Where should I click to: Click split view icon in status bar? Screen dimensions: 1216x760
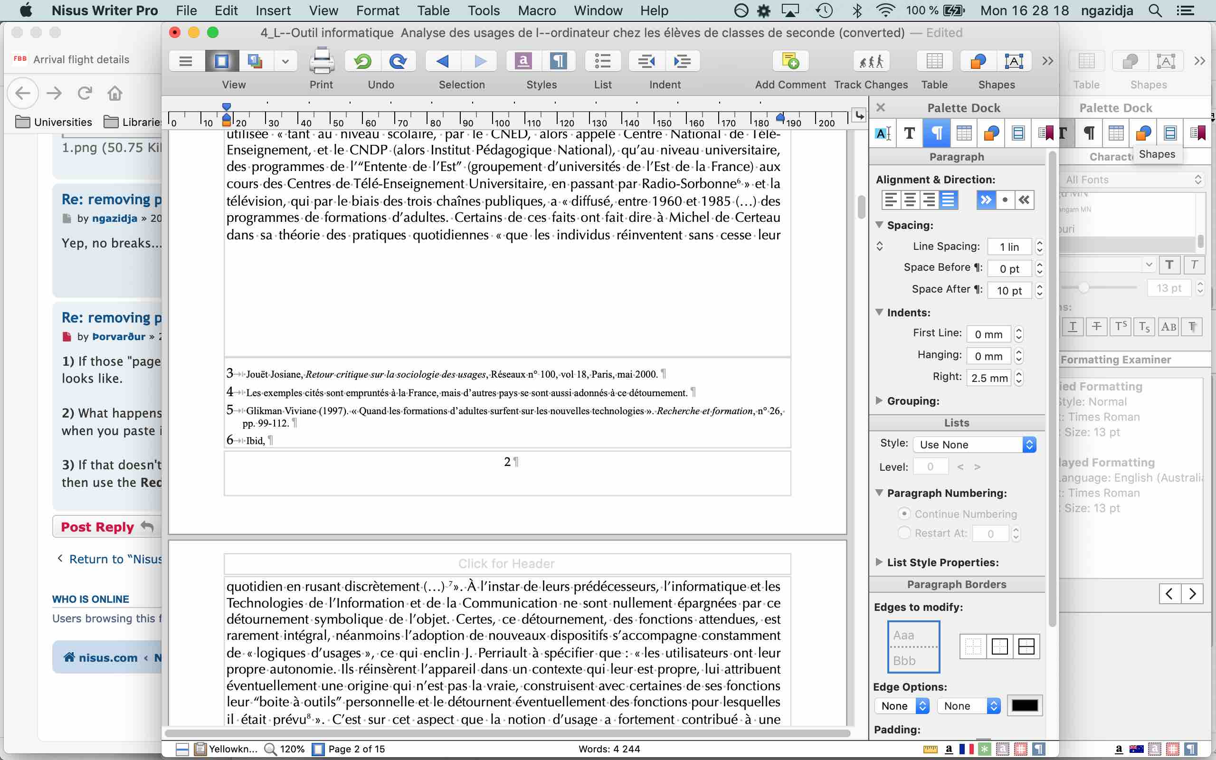pos(182,749)
